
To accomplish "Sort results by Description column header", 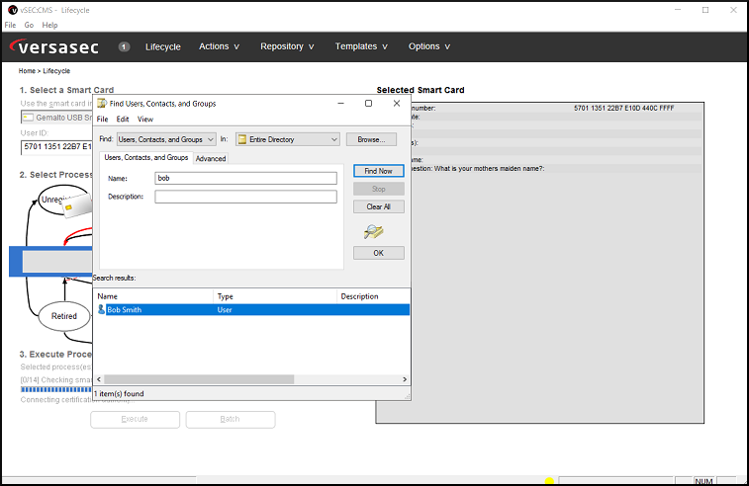I will (373, 296).
